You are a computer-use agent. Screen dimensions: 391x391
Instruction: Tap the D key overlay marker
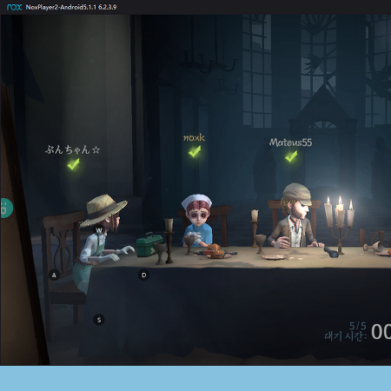coord(144,275)
